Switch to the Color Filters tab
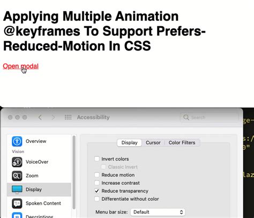Image resolution: width=254 pixels, height=218 pixels. [x=182, y=143]
